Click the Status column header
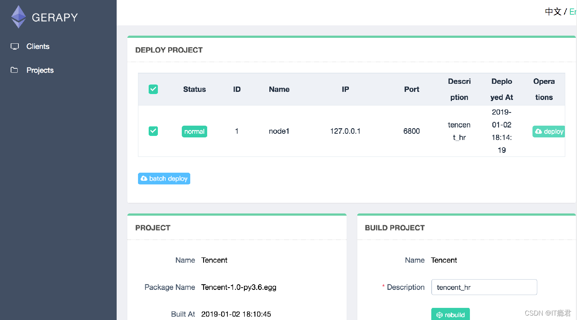 (x=194, y=89)
